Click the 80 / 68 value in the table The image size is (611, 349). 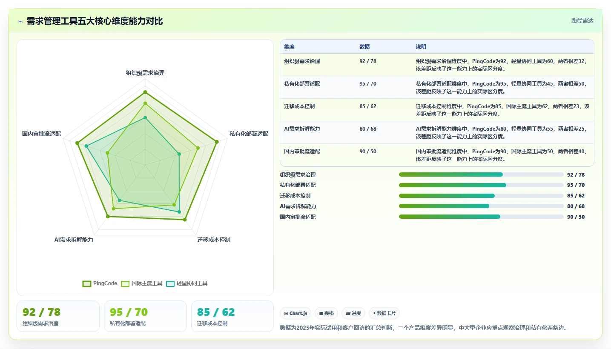pos(368,129)
